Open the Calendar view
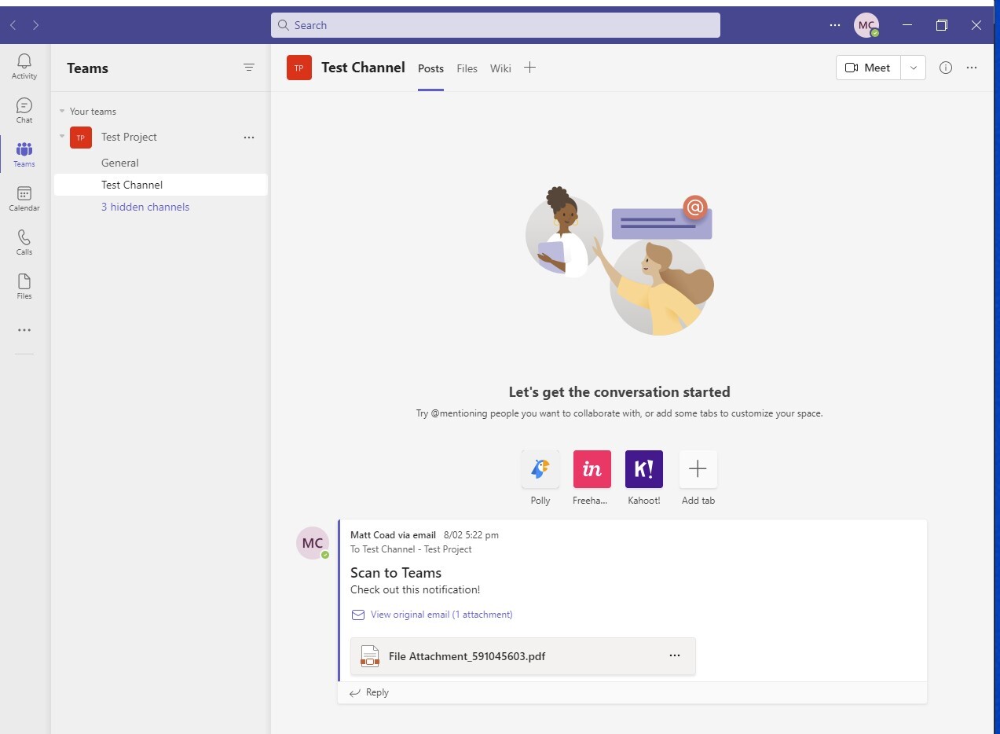The height and width of the screenshot is (734, 1000). click(24, 199)
